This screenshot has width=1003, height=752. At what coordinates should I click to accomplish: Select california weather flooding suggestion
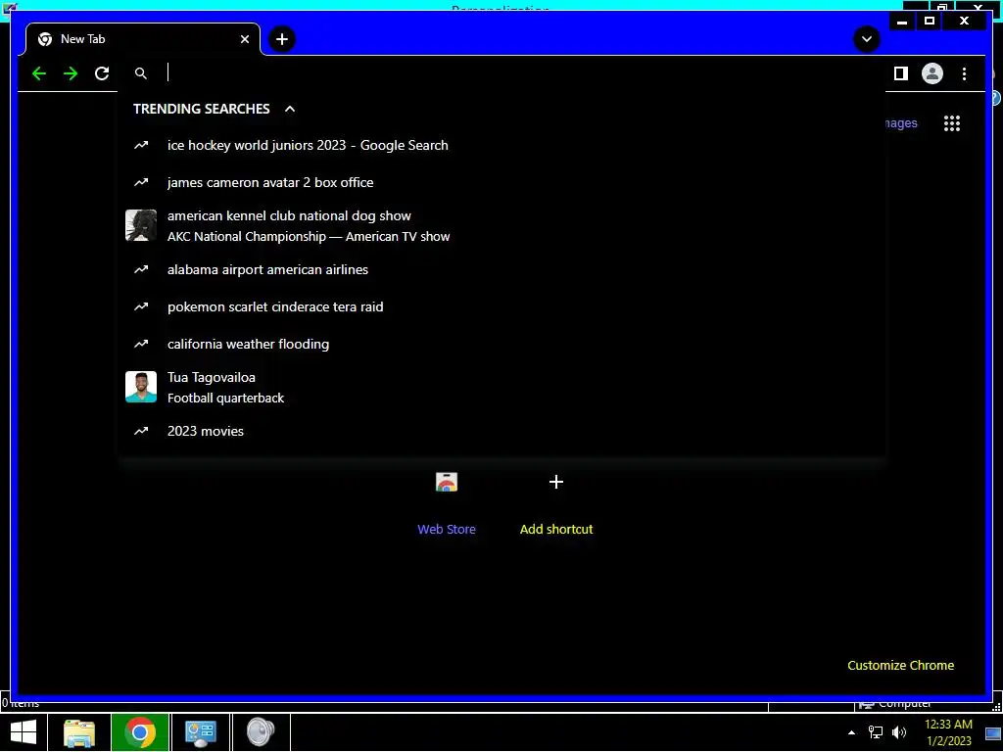coord(502,344)
